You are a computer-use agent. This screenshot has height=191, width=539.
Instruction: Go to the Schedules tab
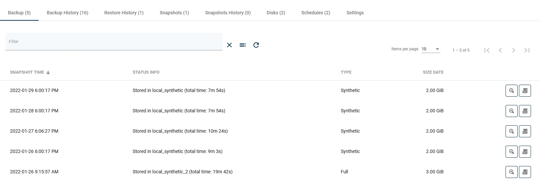[315, 13]
